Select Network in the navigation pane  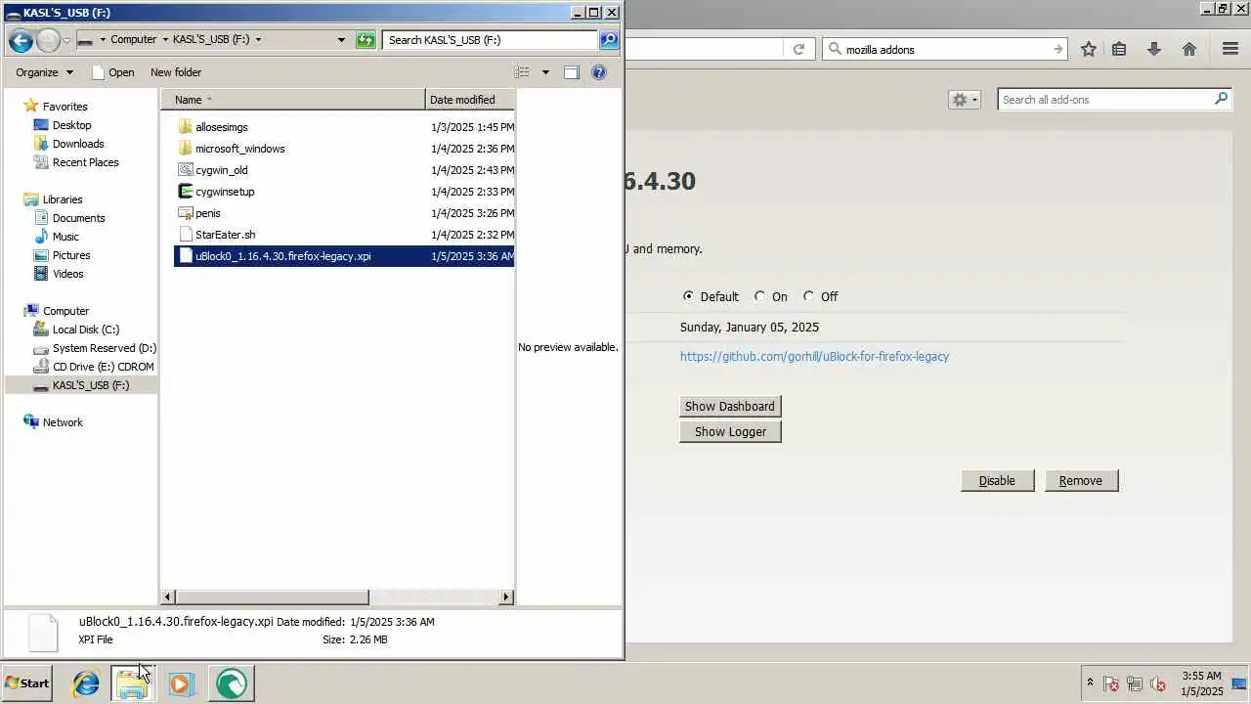pyautogui.click(x=63, y=422)
